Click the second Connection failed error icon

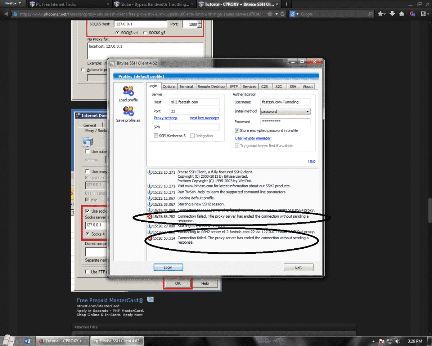point(150,238)
